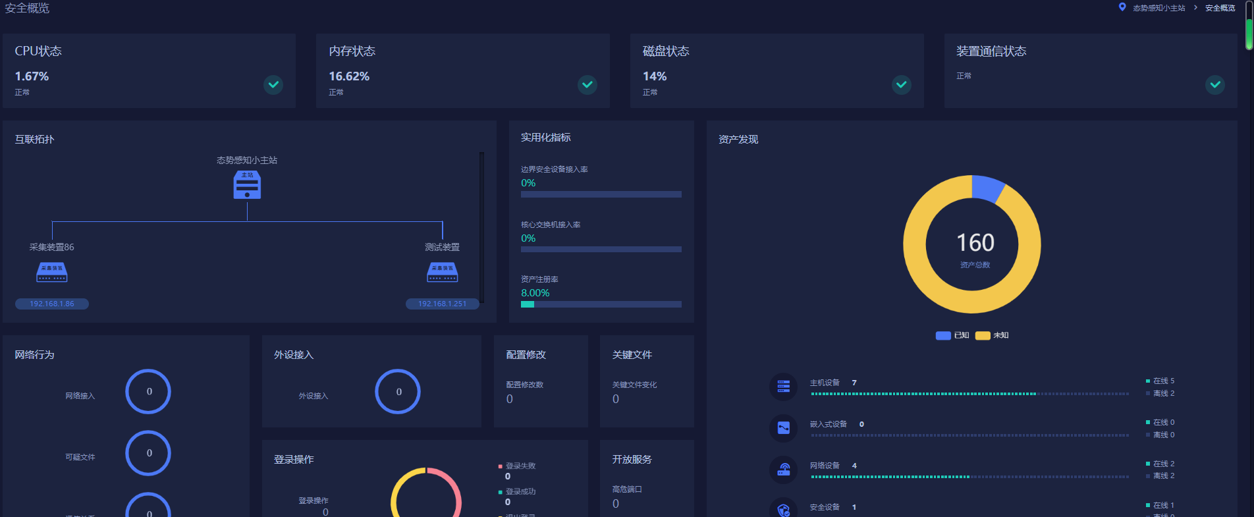Click the CPU 1.67% value
1254x517 pixels.
(32, 76)
